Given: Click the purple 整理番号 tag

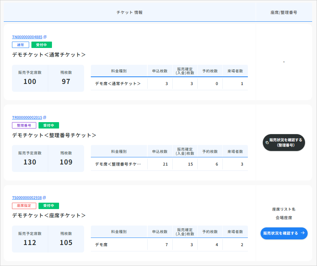Looking at the screenshot, I should click(x=24, y=126).
